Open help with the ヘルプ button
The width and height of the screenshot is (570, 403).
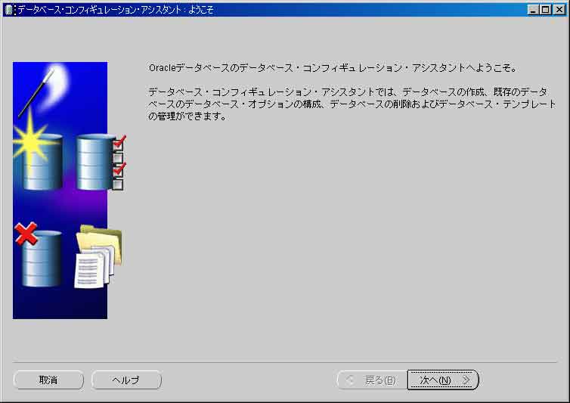126,380
